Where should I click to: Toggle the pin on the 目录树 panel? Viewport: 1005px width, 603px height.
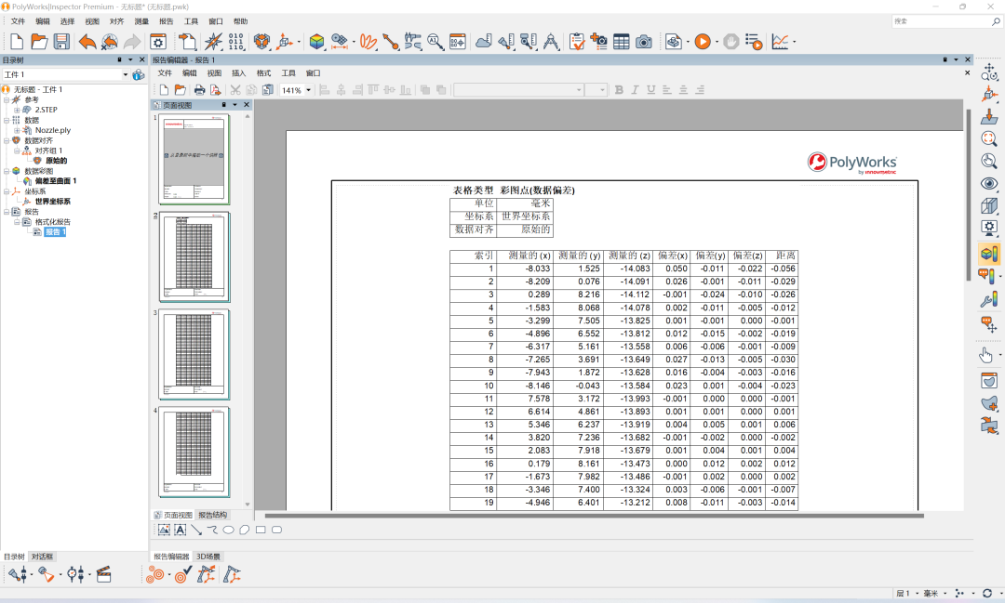point(119,59)
